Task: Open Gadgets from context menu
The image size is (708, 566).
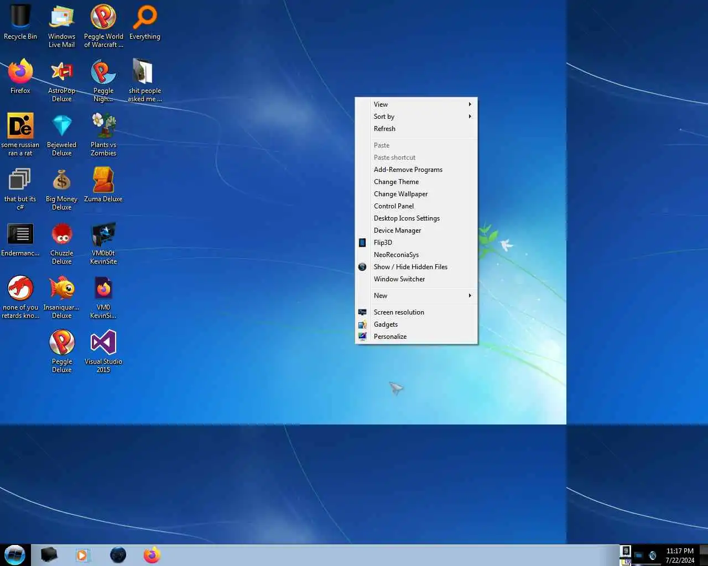Action: click(416, 324)
